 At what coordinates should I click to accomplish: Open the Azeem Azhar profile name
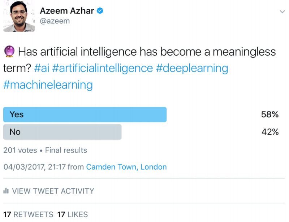pos(67,11)
